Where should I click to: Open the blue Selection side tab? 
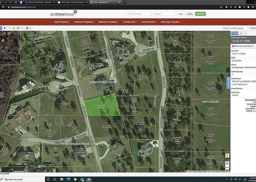click(228, 83)
